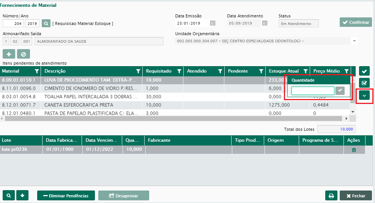Click the Ano field showing 2019
375x203 pixels.
click(x=32, y=23)
